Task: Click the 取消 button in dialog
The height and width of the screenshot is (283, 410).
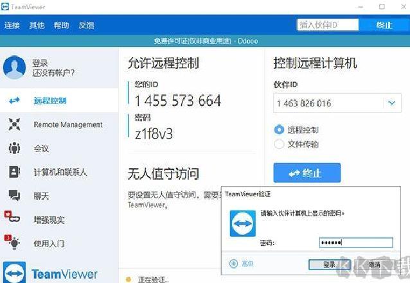Action: (375, 264)
